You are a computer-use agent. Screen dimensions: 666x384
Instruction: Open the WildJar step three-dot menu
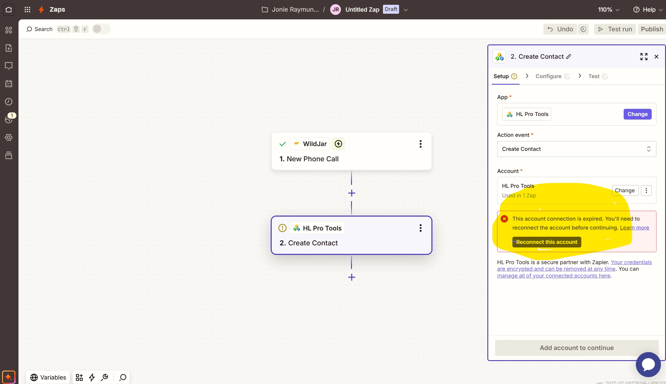(x=421, y=144)
